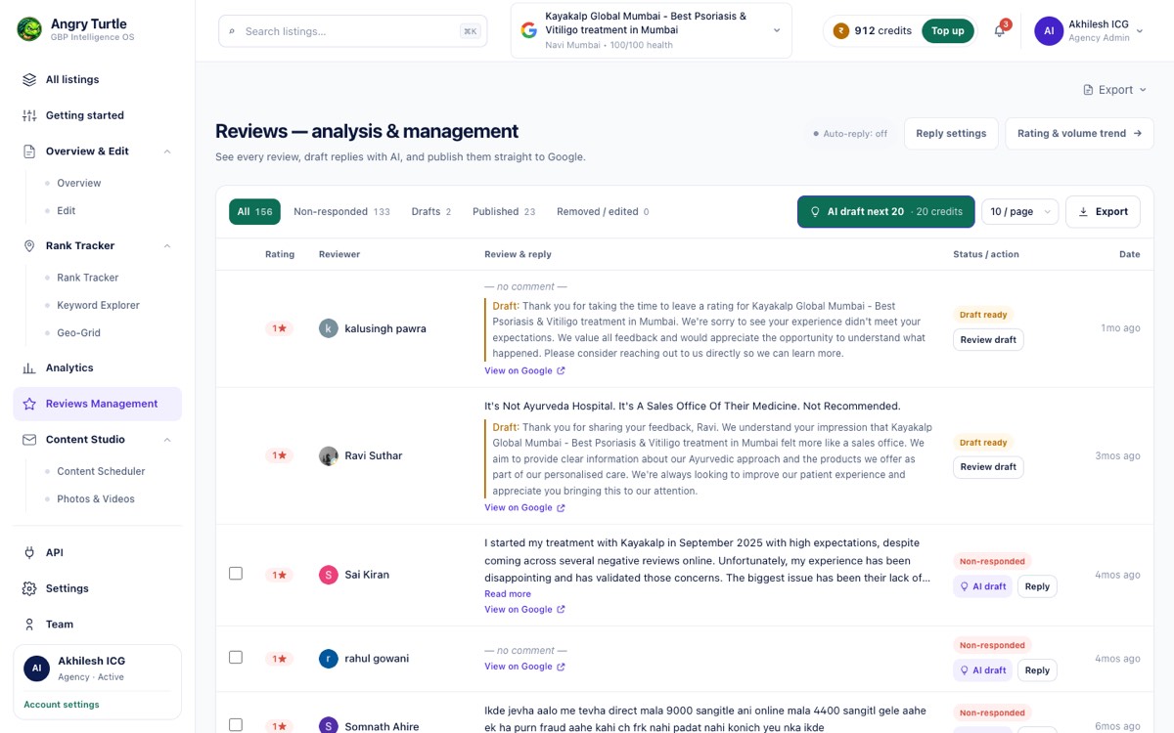Viewport: 1174px width, 733px height.
Task: Click the search magnifier icon
Action: 232,31
